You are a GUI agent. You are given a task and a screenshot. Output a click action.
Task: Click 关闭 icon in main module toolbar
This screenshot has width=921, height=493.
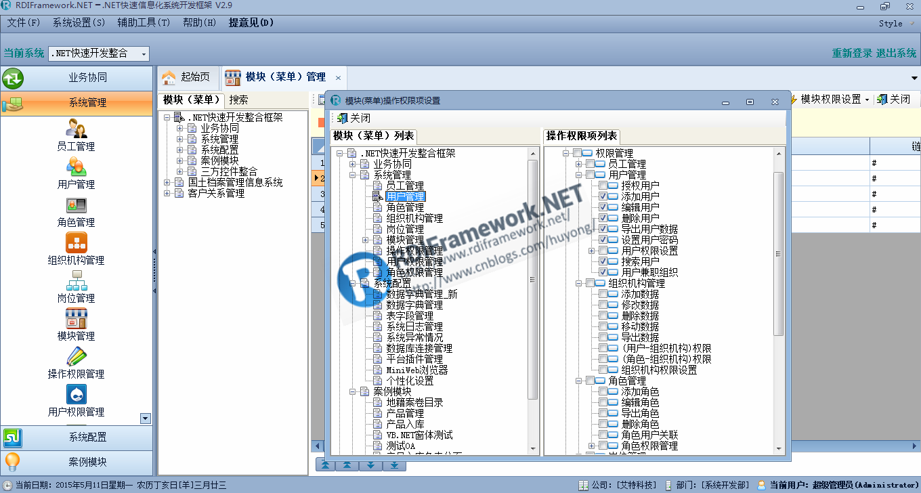[x=882, y=99]
